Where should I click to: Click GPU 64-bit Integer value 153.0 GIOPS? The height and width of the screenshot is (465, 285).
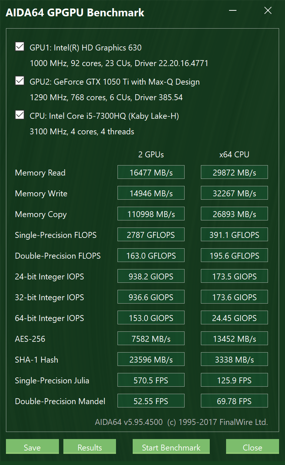tap(151, 318)
